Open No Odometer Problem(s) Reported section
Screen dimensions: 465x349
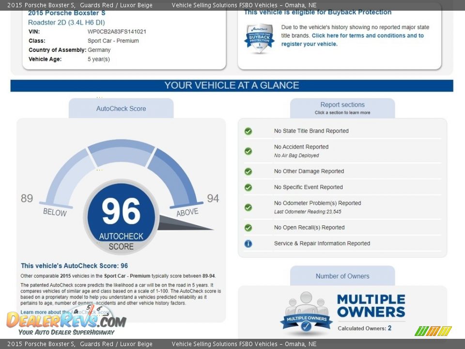(317, 203)
